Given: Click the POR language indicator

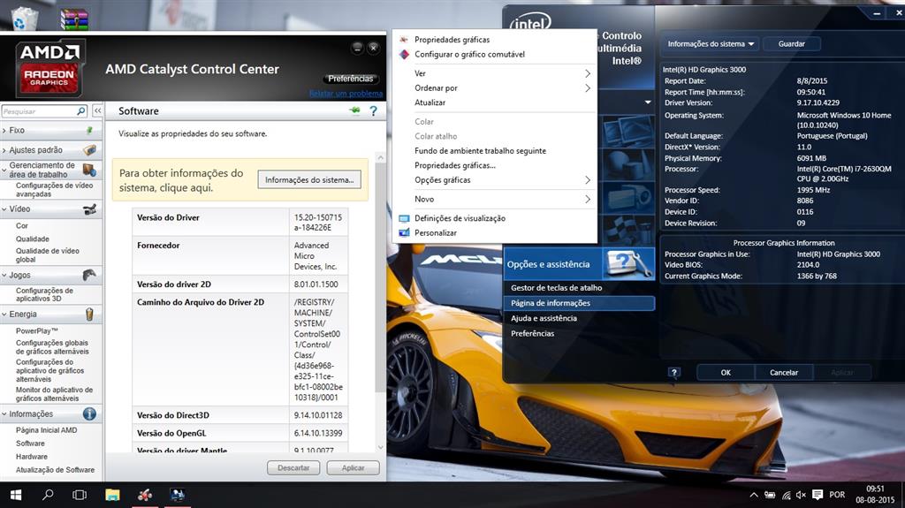Looking at the screenshot, I should pos(837,495).
